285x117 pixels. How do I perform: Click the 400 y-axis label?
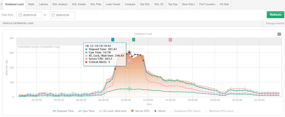click(11, 38)
